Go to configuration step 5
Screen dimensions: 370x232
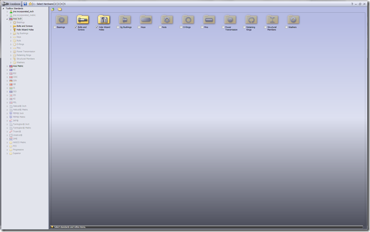point(65,4)
